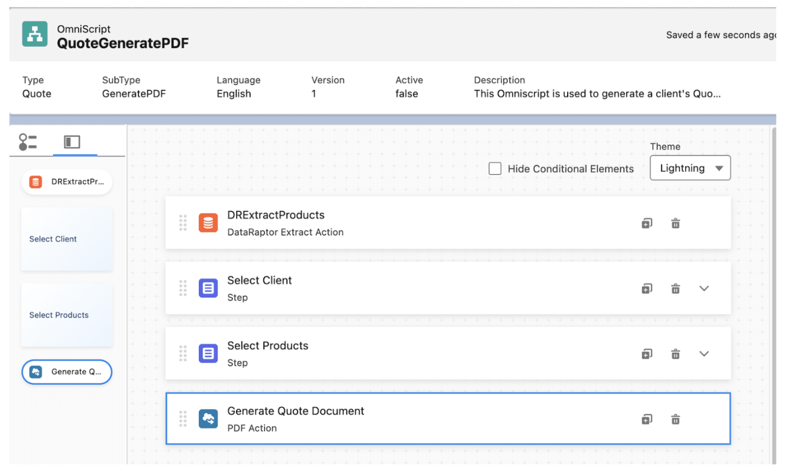Click the GeneratePDF SubType value
Screen dimensions: 787x476
point(134,94)
